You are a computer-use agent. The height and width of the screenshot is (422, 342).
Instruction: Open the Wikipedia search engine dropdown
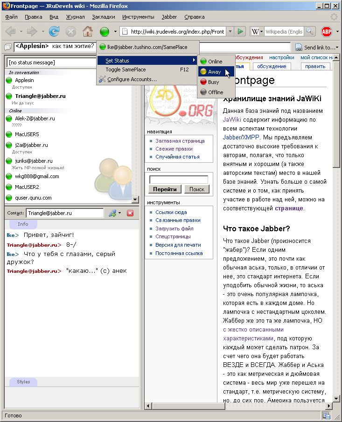pos(257,32)
